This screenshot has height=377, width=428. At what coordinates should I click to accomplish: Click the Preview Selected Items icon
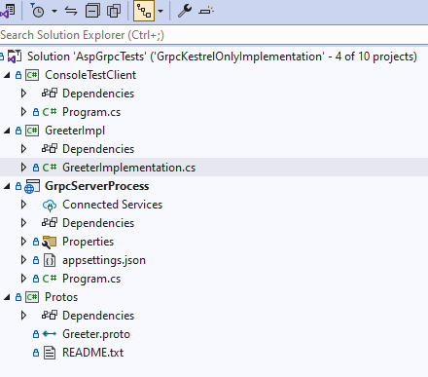click(206, 11)
